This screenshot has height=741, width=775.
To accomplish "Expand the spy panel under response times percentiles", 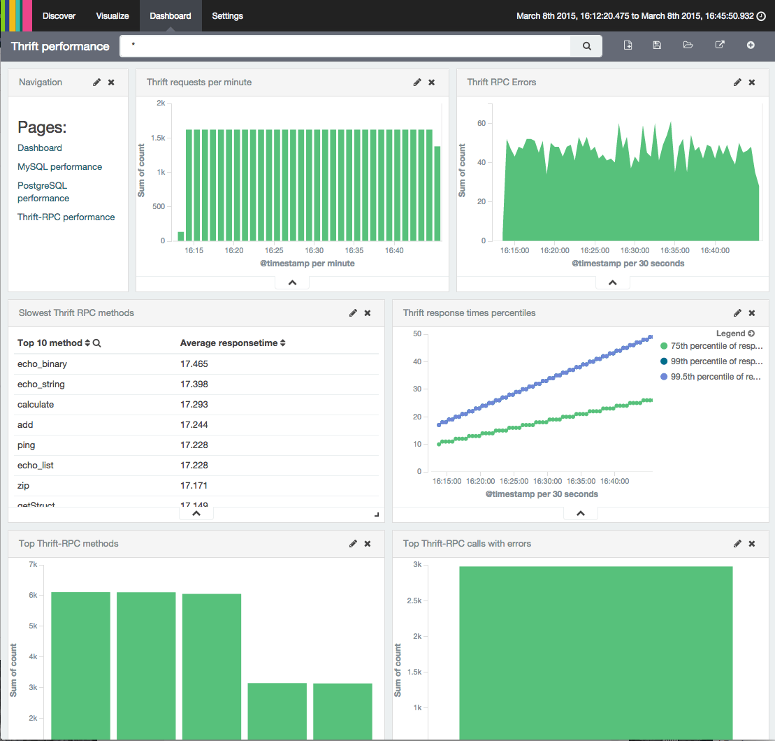I will pos(581,514).
